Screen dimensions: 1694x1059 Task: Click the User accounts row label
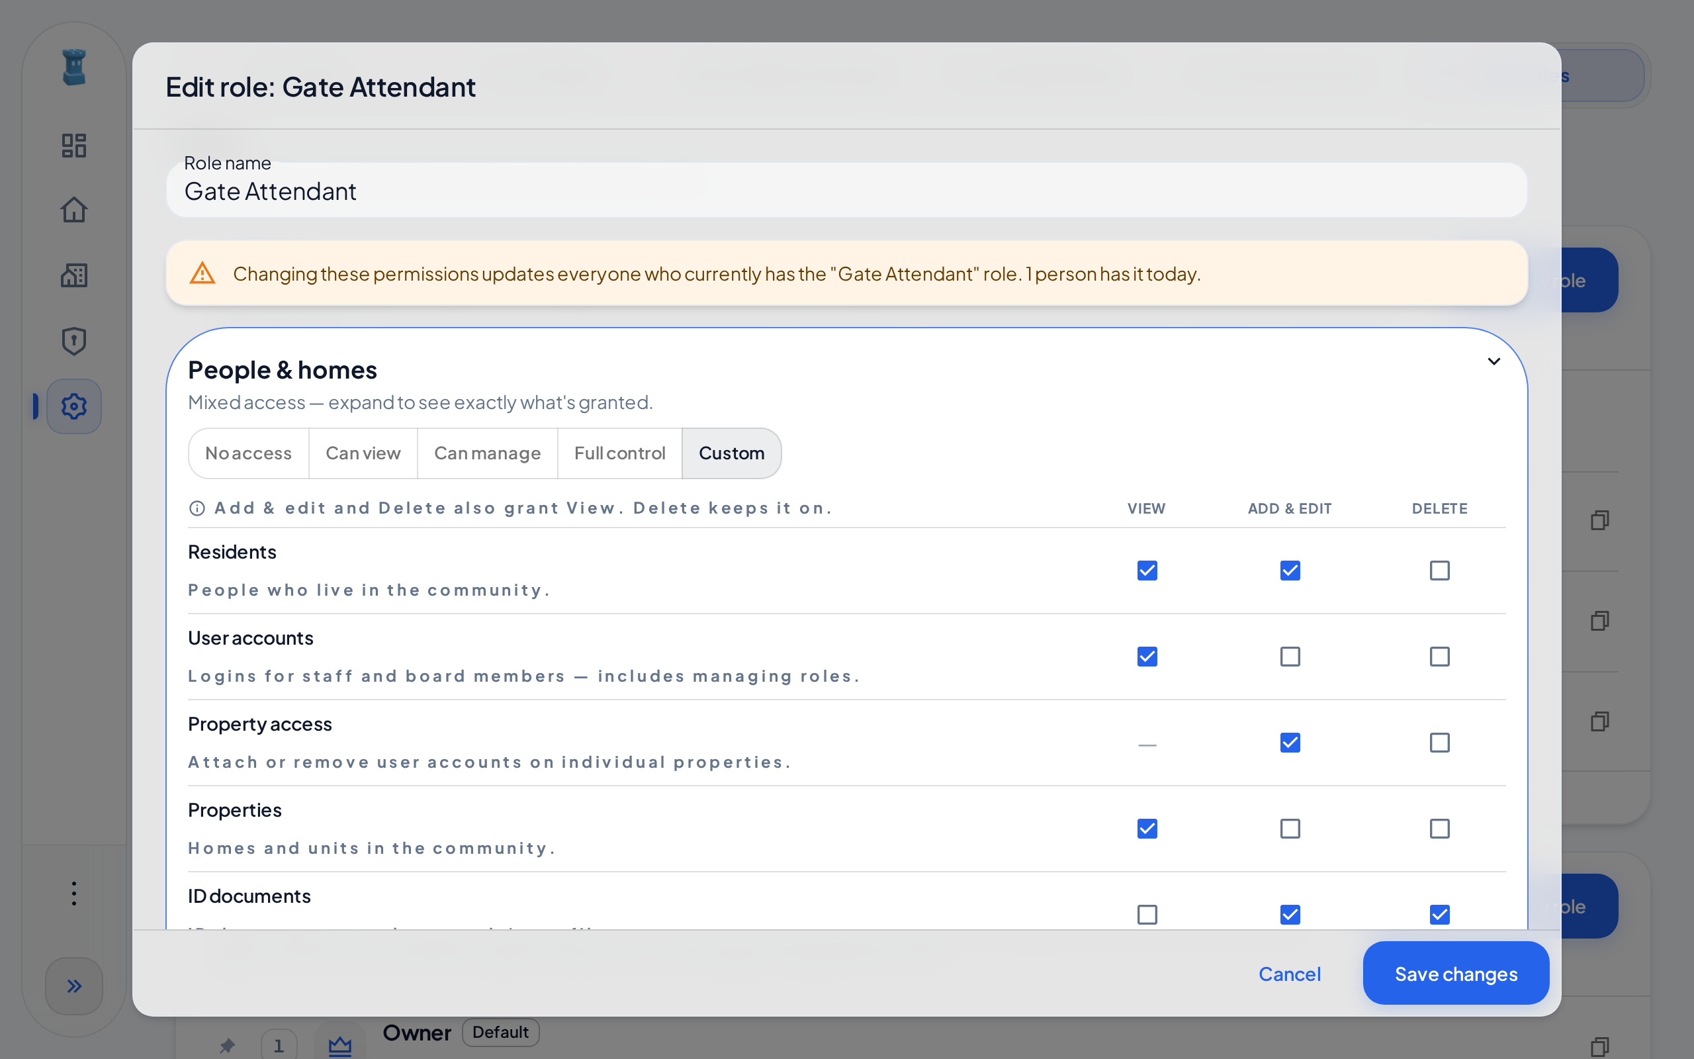click(x=251, y=639)
